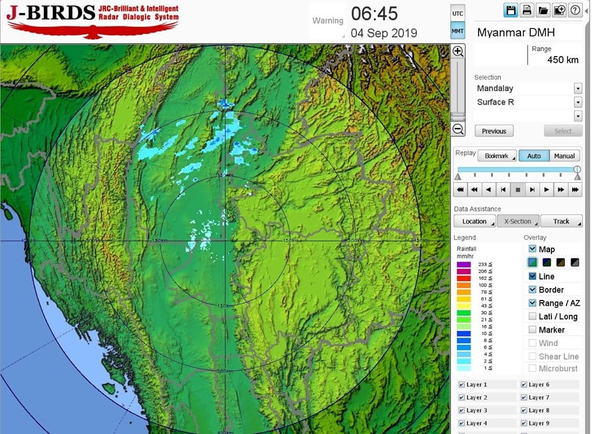The image size is (592, 434).
Task: Click the Print icon in toolbar
Action: pyautogui.click(x=527, y=10)
